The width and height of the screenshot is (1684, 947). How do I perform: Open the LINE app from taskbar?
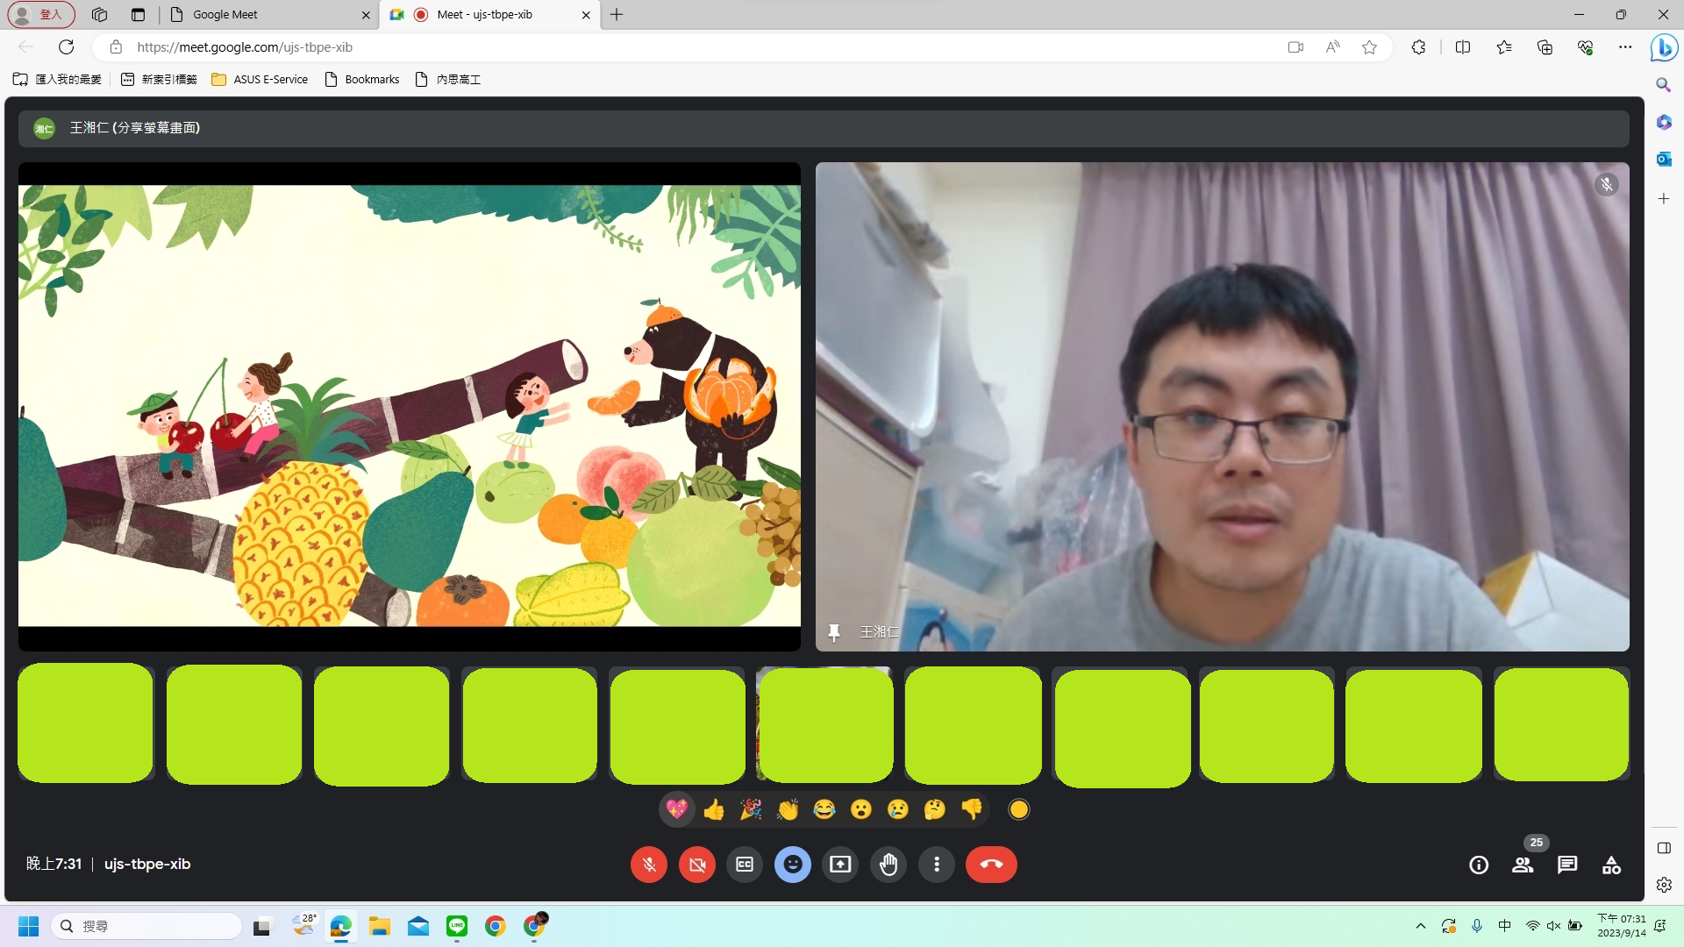[457, 926]
